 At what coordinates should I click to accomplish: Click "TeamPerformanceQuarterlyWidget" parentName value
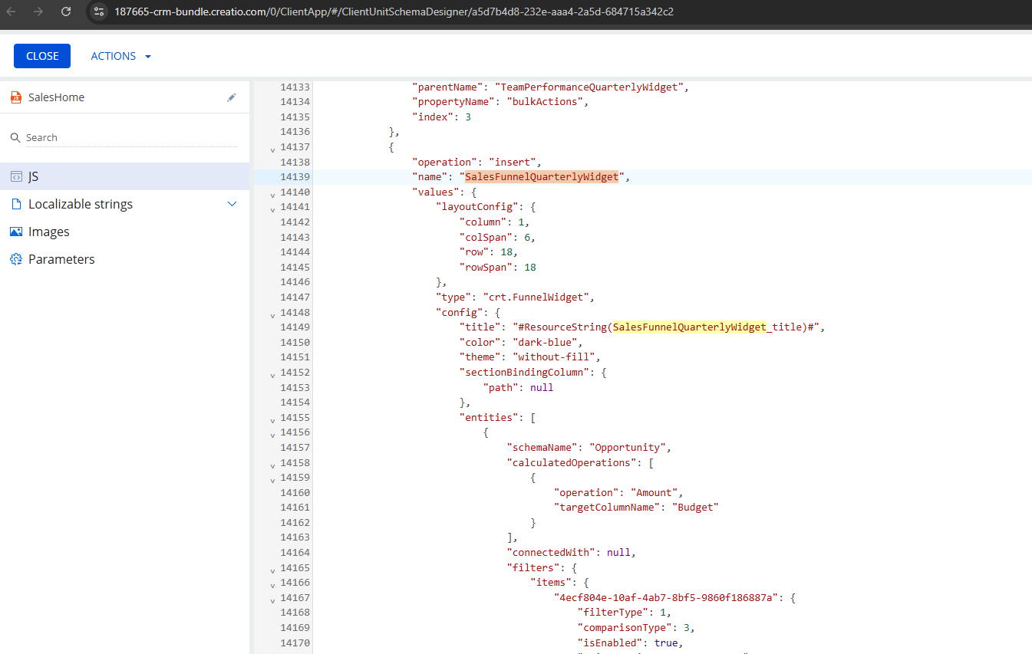tap(589, 87)
